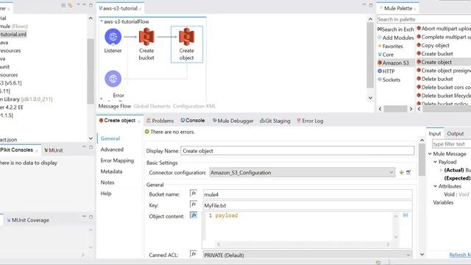Choose Delete bucket cors configuration operation

[x=444, y=88]
